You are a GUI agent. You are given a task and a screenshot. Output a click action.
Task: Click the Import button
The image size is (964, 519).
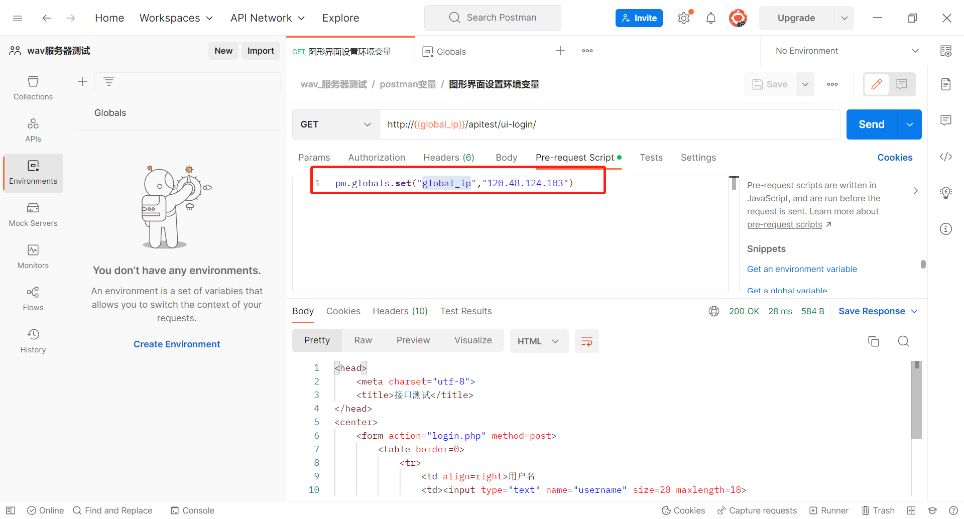261,51
